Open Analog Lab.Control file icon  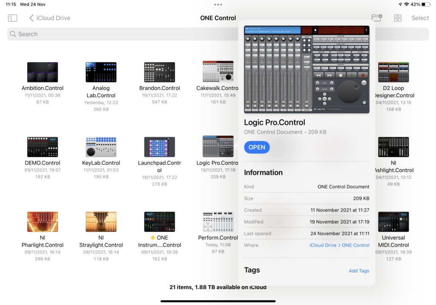pyautogui.click(x=101, y=72)
